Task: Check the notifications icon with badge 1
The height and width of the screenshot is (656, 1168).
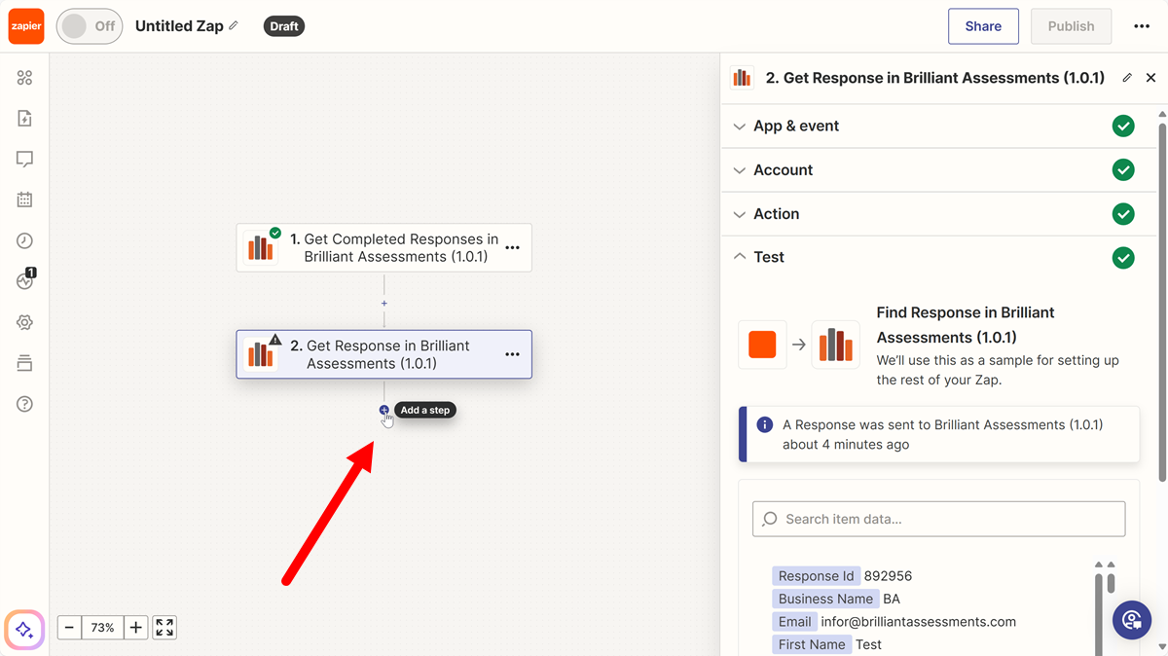Action: coord(25,281)
